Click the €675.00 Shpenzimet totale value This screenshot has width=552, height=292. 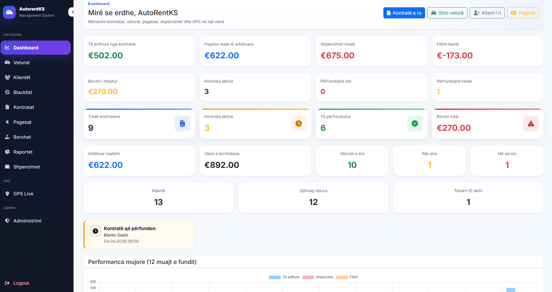tap(337, 55)
